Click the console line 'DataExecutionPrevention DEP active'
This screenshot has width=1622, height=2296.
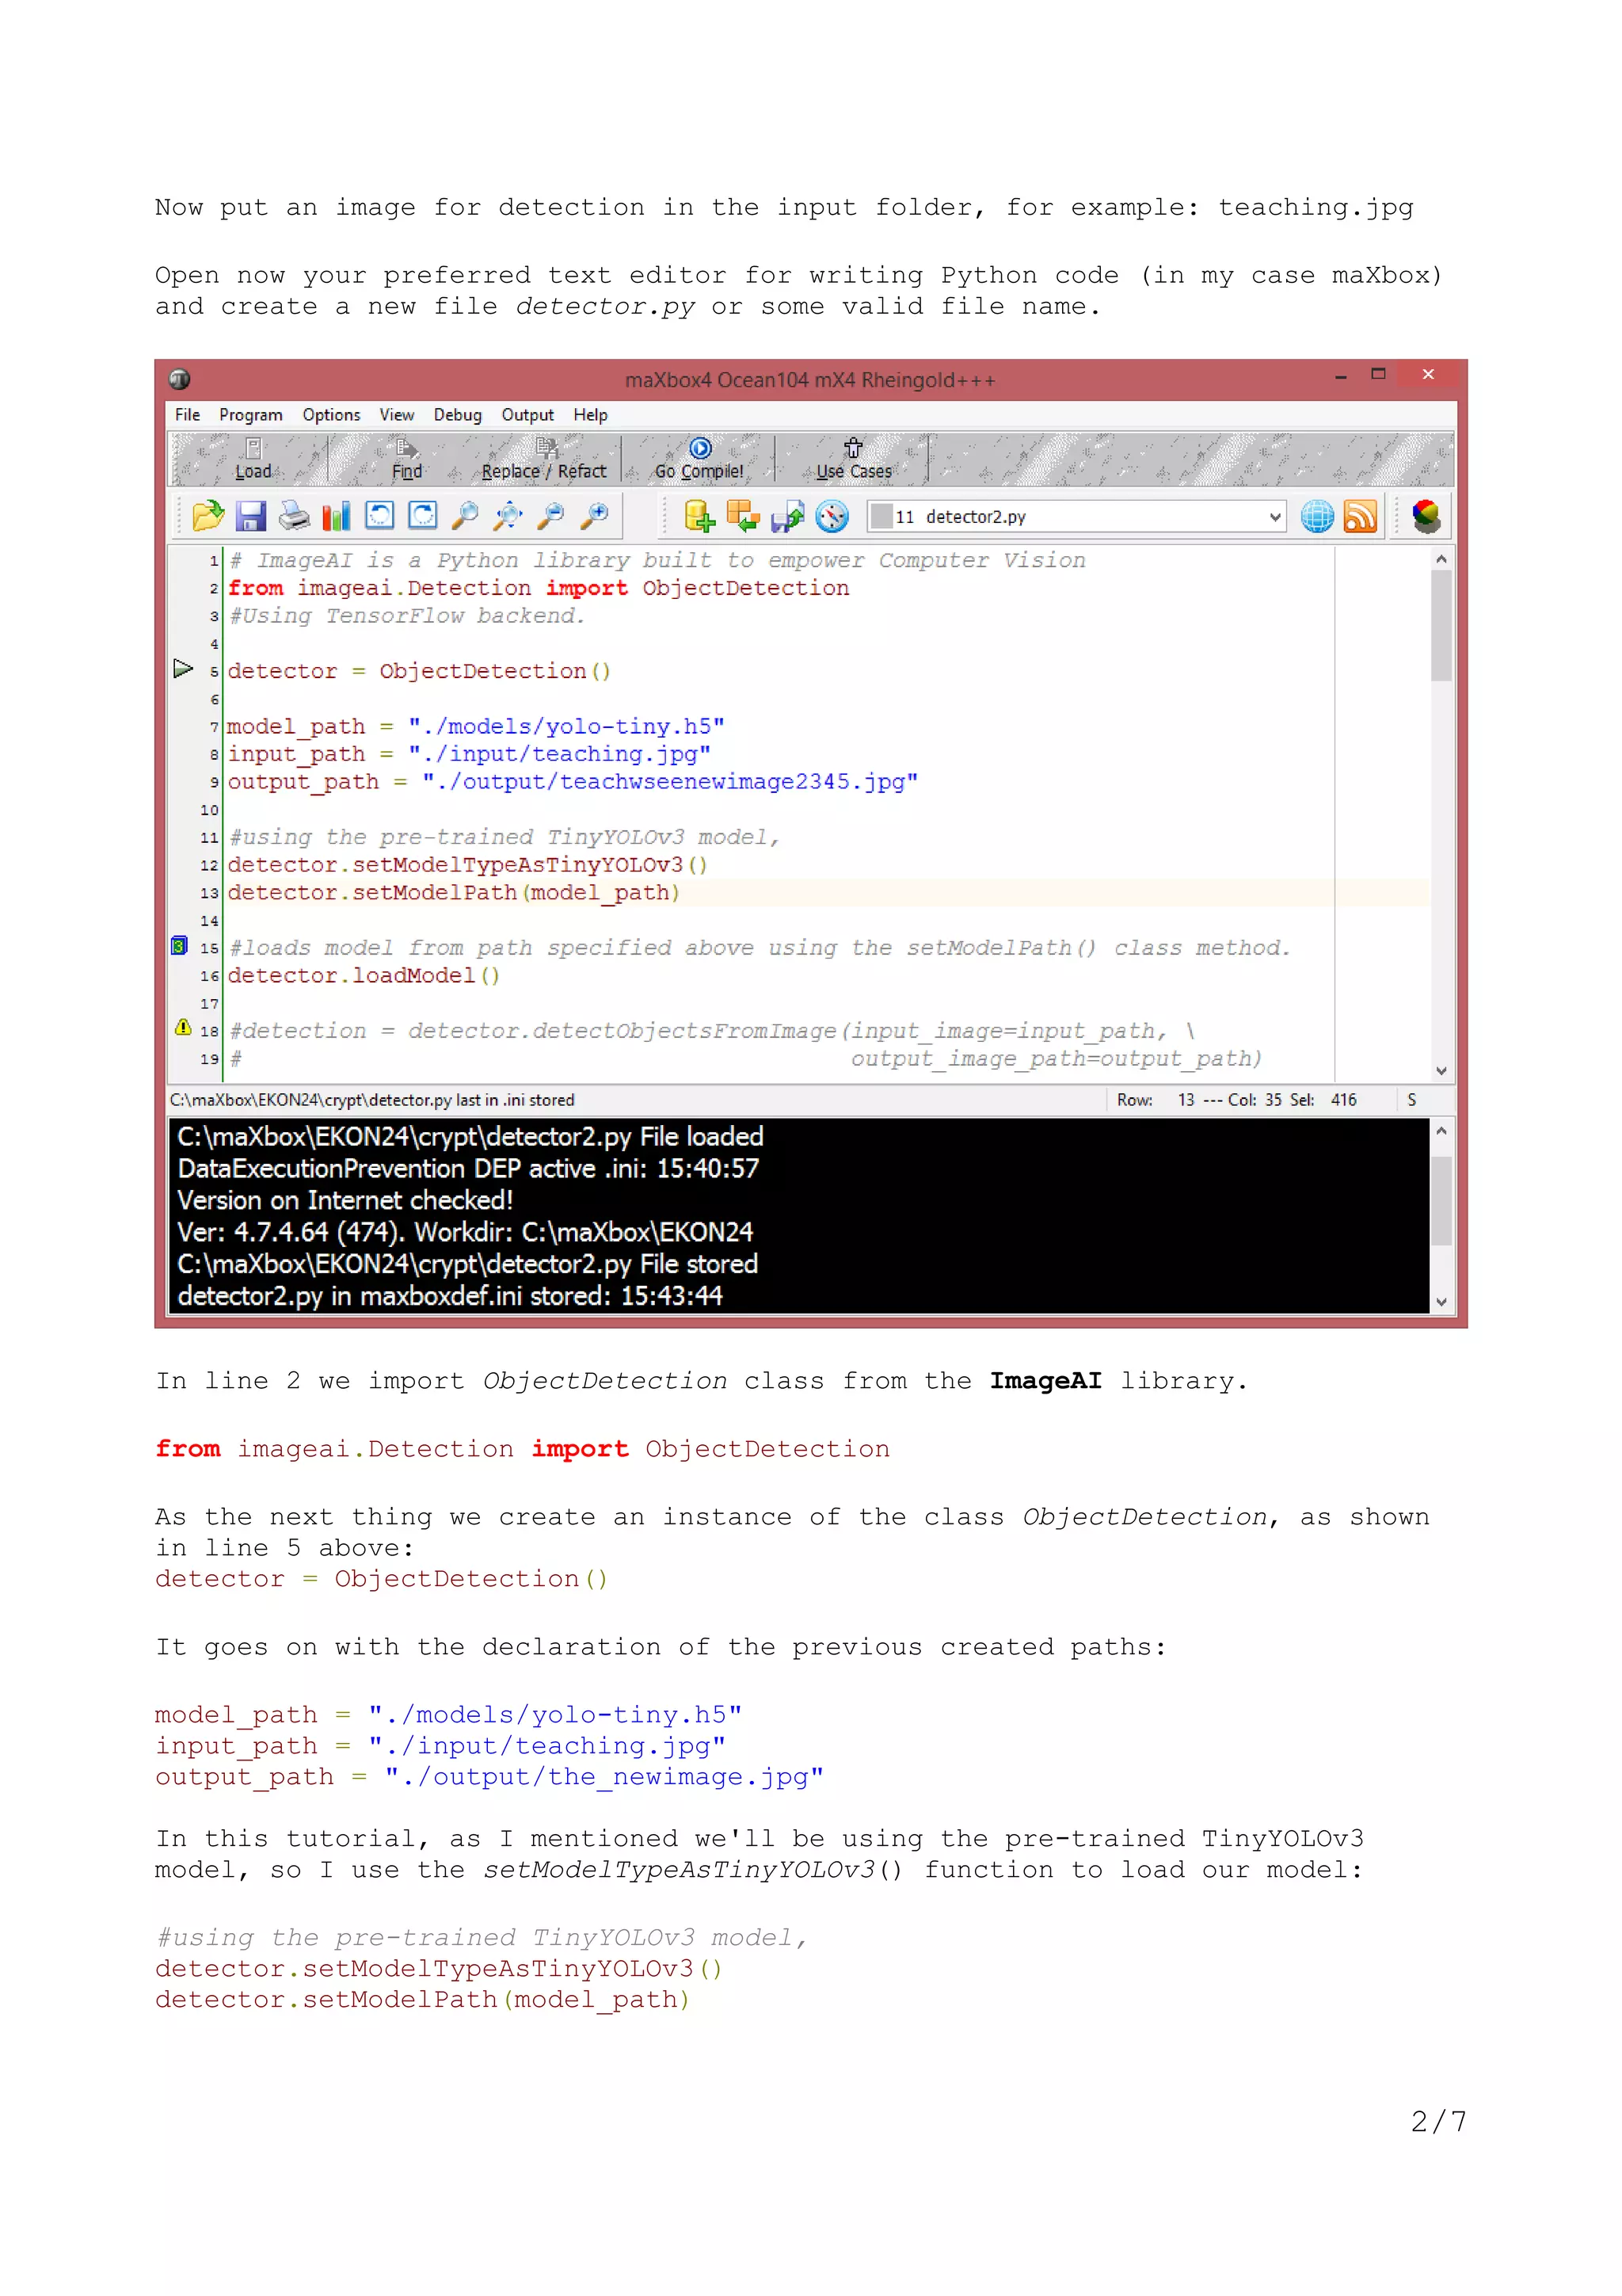469,1168
